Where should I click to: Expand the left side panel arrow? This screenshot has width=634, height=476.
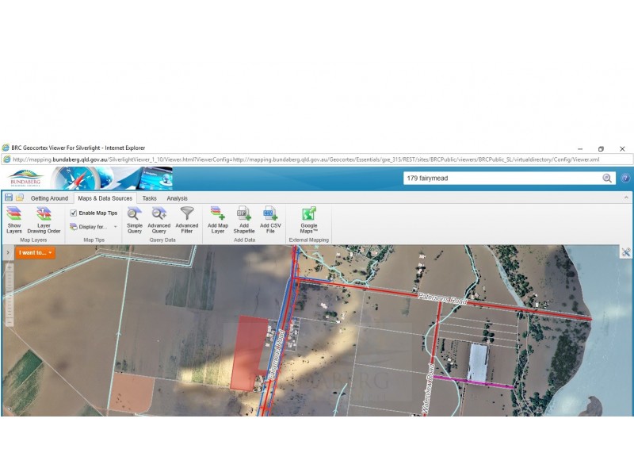[7, 252]
